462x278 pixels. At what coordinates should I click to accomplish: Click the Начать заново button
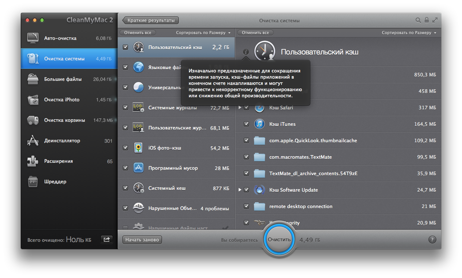[x=142, y=240]
